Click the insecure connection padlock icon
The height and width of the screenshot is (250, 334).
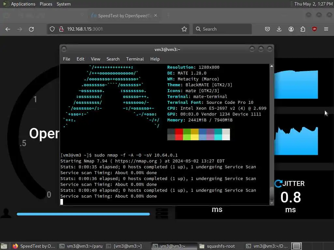click(x=61, y=29)
